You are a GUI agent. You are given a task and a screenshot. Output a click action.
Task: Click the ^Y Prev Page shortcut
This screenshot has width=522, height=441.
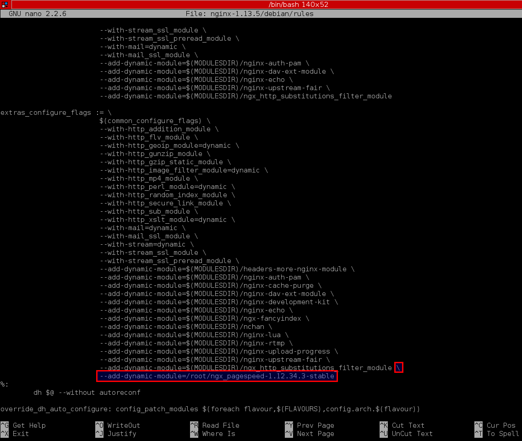[x=310, y=425]
